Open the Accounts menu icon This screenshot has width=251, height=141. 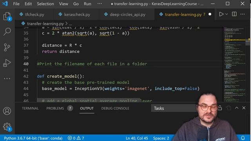[x=7, y=111]
